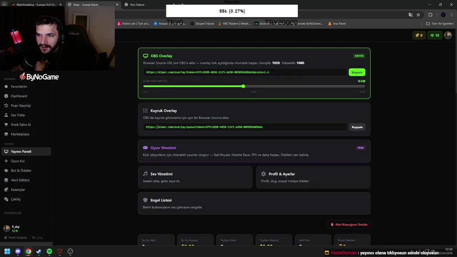The width and height of the screenshot is (457, 257).
Task: Open the Ana Panel bookmark
Action: tap(336, 24)
